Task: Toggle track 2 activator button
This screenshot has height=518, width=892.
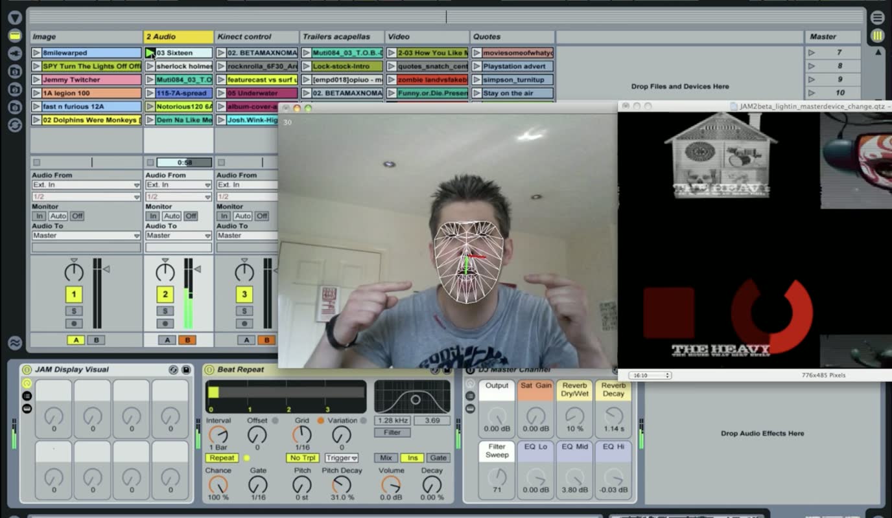Action: coord(165,295)
